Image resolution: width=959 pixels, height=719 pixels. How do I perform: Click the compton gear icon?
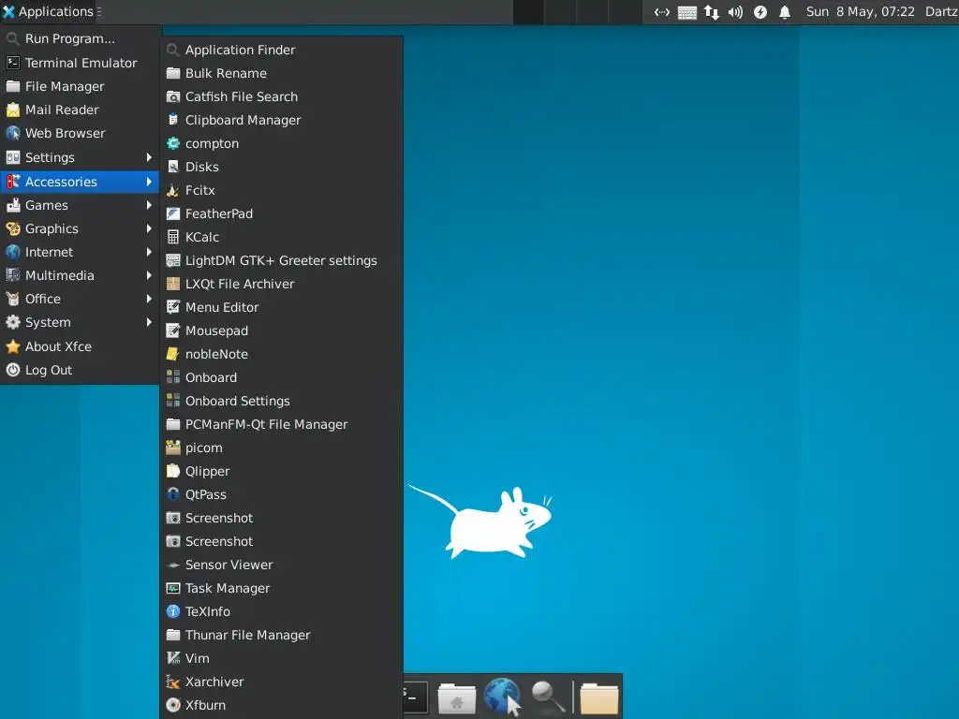pos(173,143)
